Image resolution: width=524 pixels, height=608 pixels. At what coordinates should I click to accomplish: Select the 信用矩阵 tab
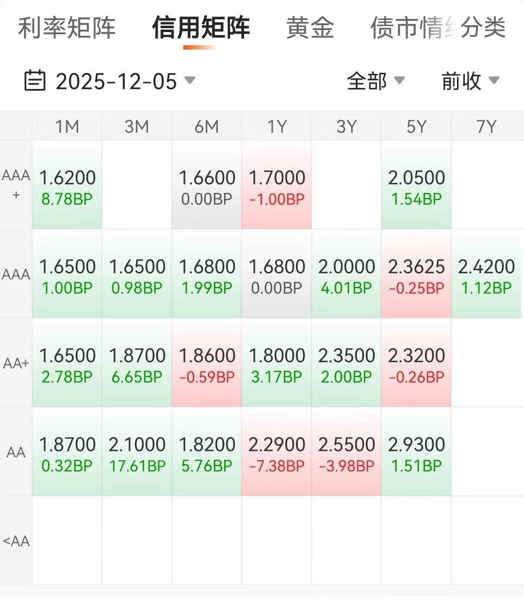[201, 28]
